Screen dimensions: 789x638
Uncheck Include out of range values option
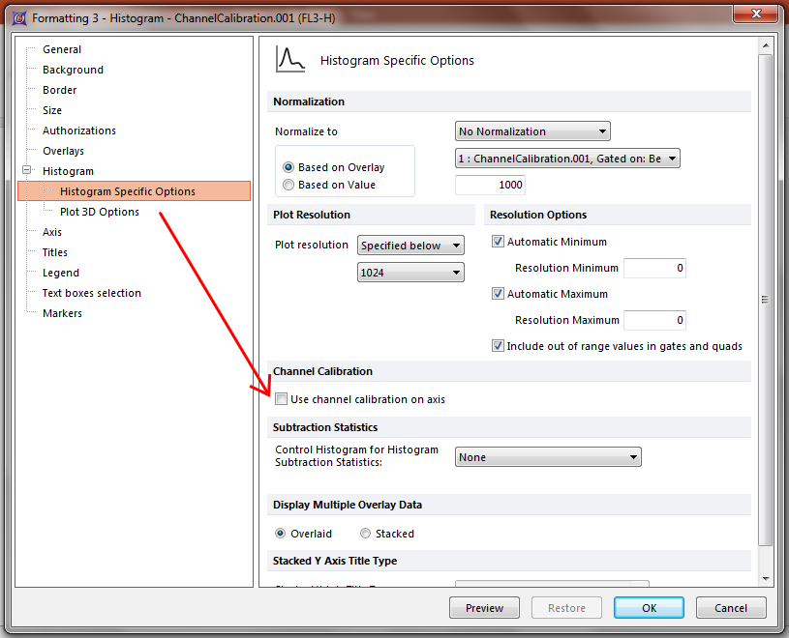click(499, 346)
